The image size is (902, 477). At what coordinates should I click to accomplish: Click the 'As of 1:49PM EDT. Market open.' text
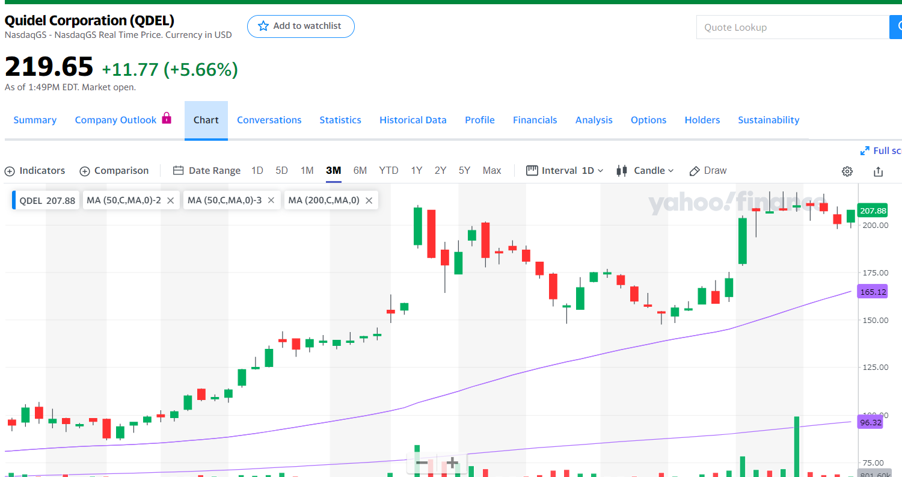70,87
